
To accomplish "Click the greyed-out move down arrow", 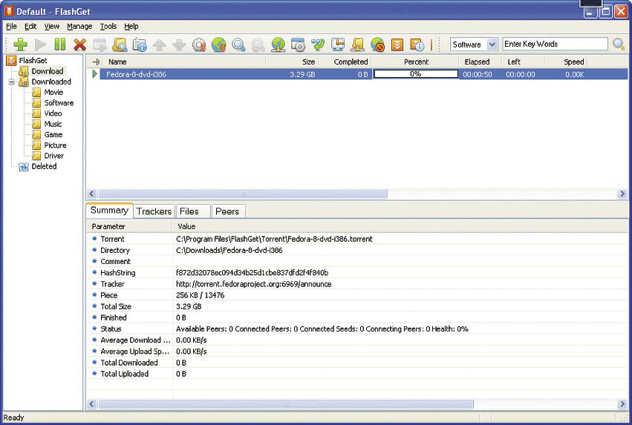I will (179, 45).
